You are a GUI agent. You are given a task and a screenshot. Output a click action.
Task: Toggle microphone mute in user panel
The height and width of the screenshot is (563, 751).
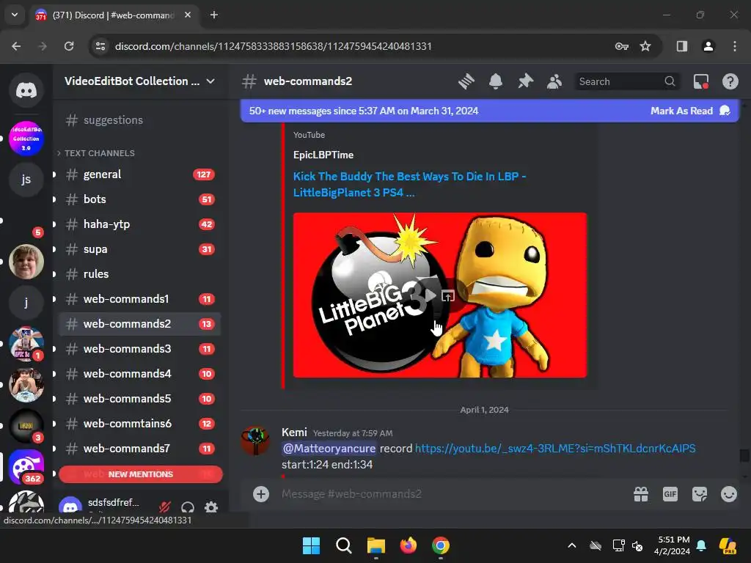[x=165, y=507]
